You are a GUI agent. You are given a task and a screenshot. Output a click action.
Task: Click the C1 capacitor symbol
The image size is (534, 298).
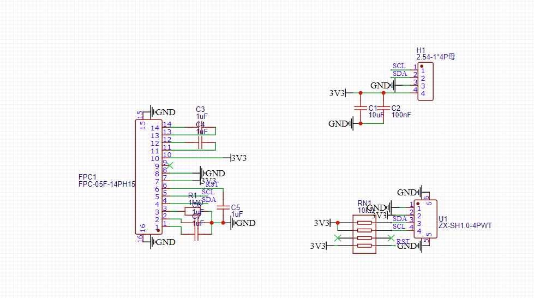[360, 108]
